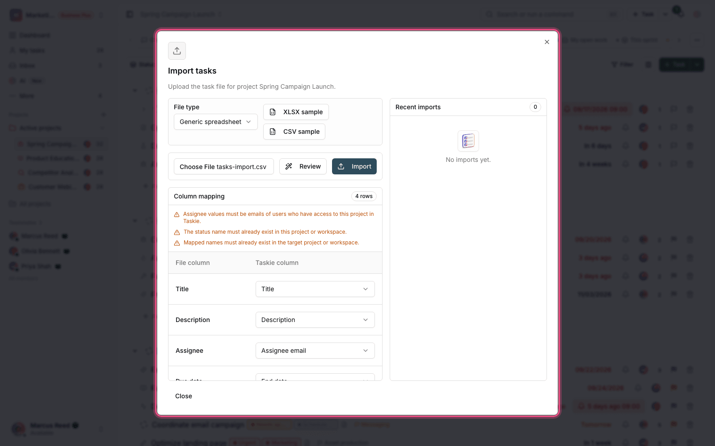Download the XLSX sample
715x446 pixels.
296,112
